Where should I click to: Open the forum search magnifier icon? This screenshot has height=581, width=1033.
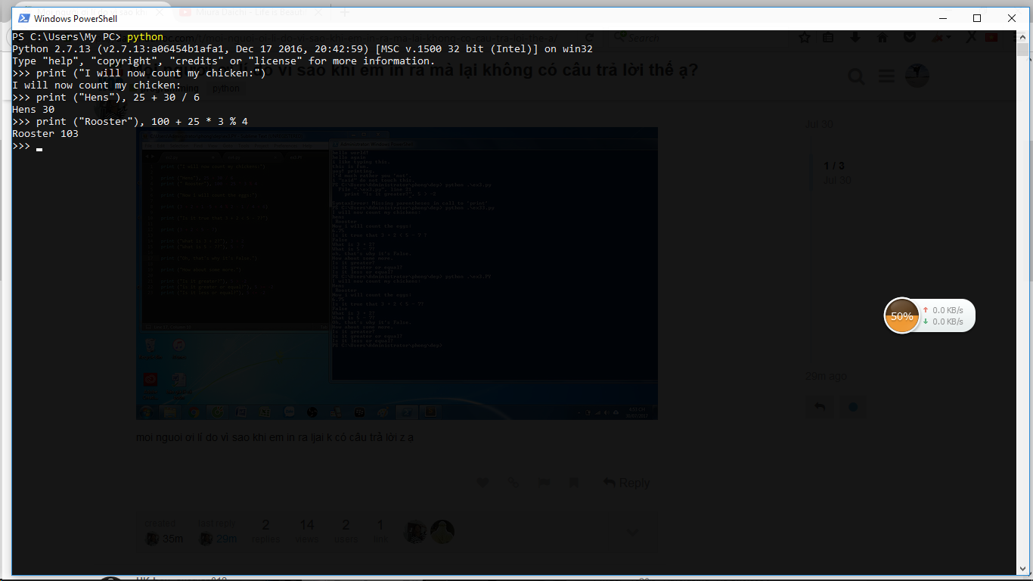click(856, 76)
